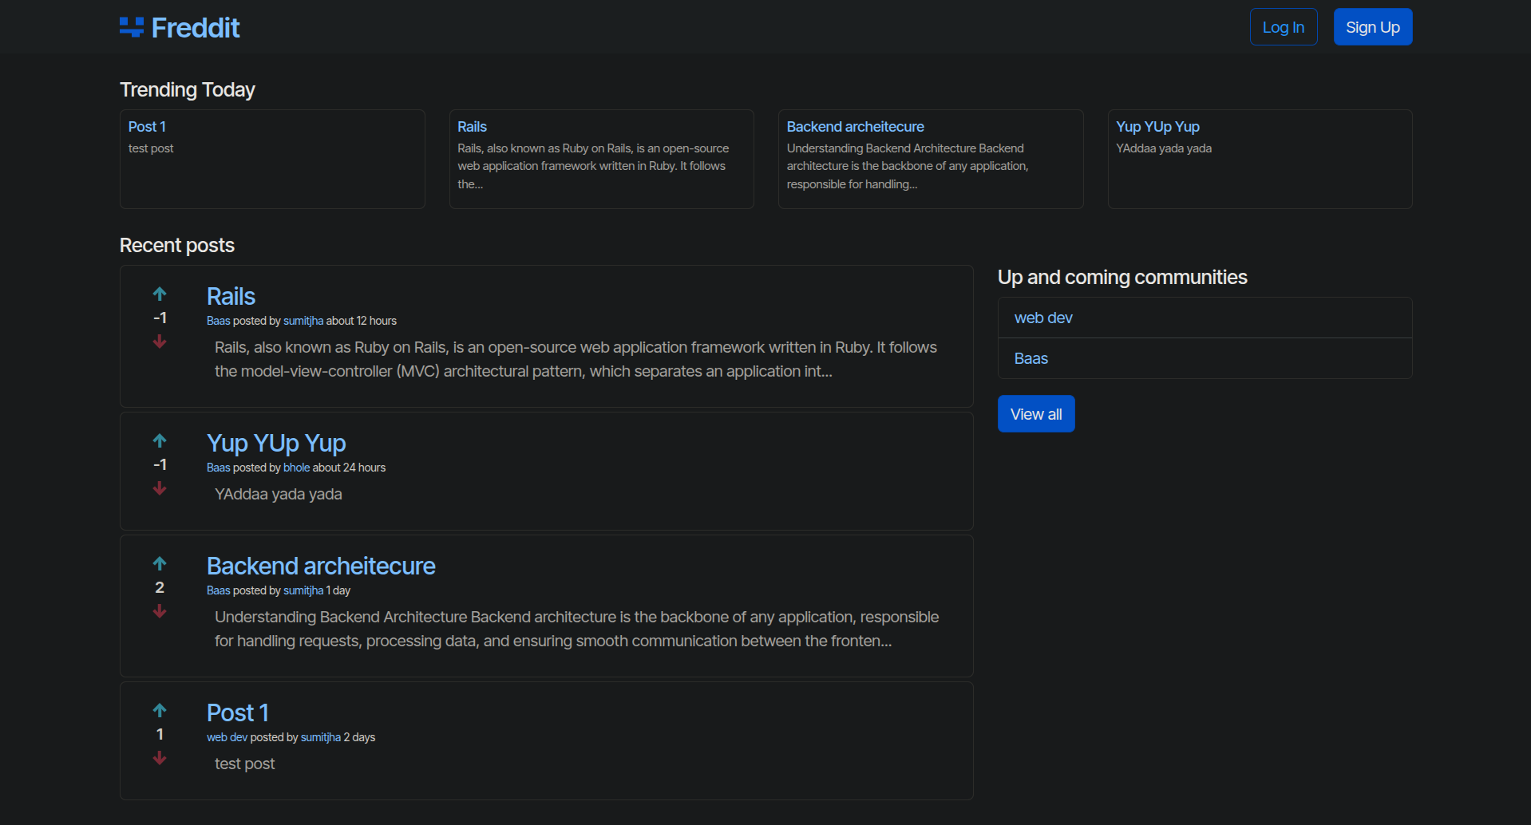Open the web dev community
This screenshot has height=825, width=1531.
pos(1042,318)
